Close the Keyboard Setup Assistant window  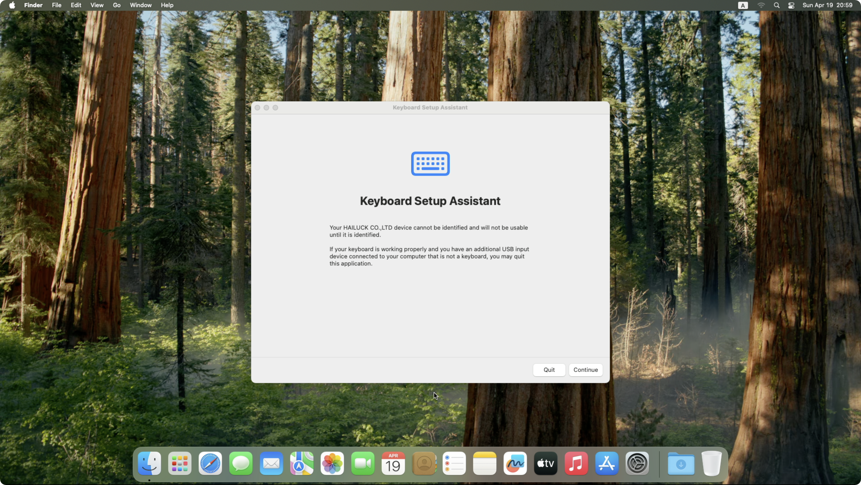[257, 108]
